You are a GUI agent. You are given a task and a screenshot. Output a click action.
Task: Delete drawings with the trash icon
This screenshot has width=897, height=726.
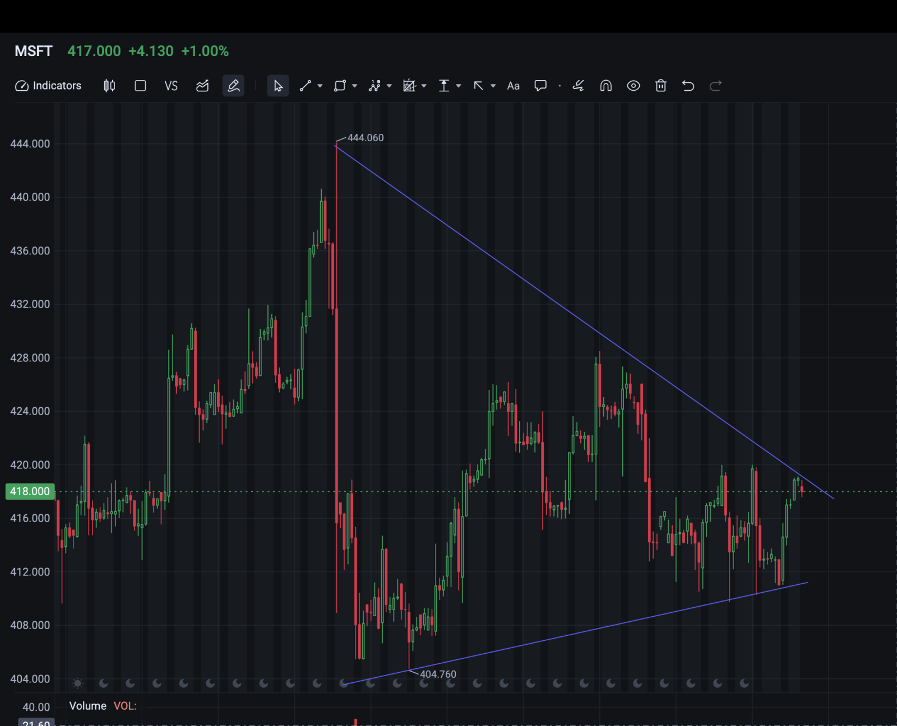pyautogui.click(x=661, y=86)
